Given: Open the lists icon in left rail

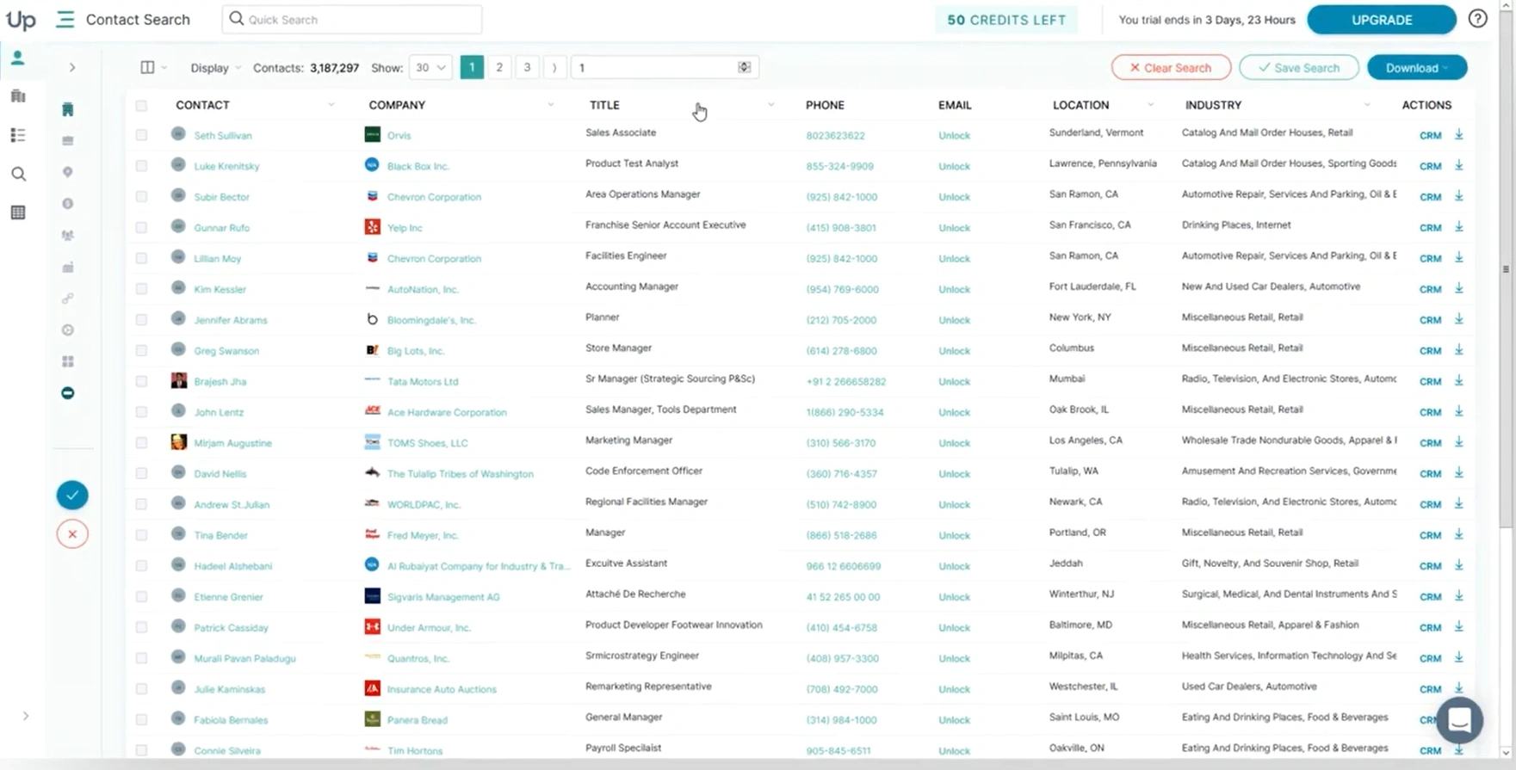Looking at the screenshot, I should (18, 135).
